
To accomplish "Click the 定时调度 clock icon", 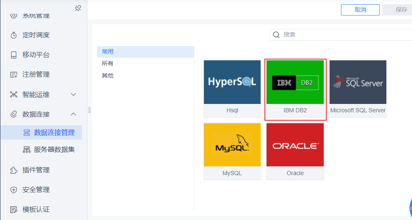I will (13, 35).
